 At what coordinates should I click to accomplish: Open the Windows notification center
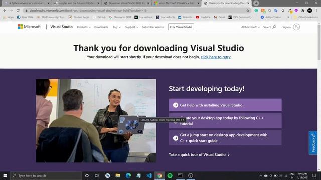coord(314,175)
